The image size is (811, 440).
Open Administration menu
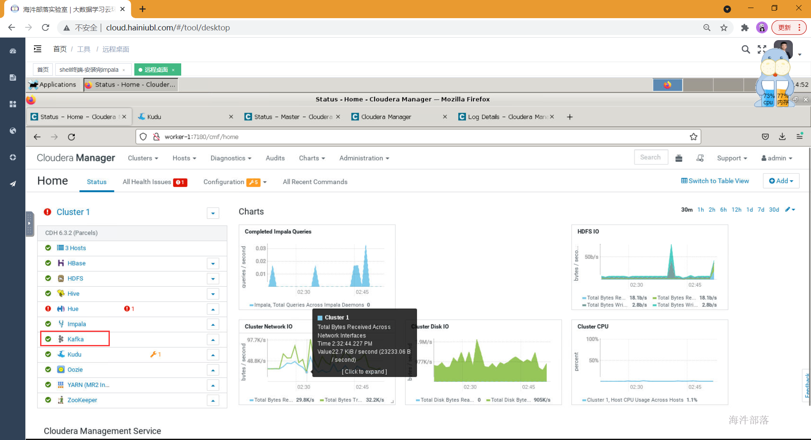(364, 158)
